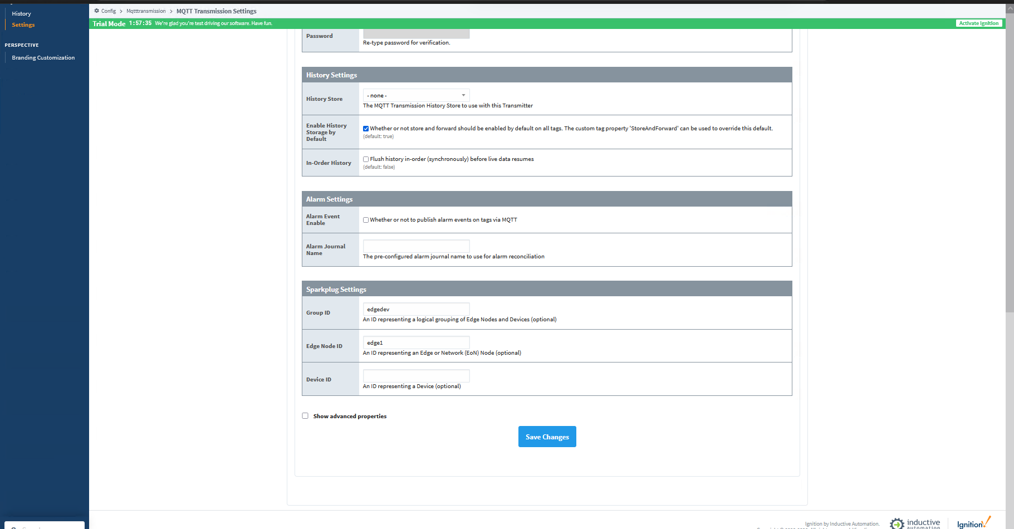This screenshot has width=1014, height=529.
Task: Open the History sidebar item
Action: pyautogui.click(x=21, y=13)
